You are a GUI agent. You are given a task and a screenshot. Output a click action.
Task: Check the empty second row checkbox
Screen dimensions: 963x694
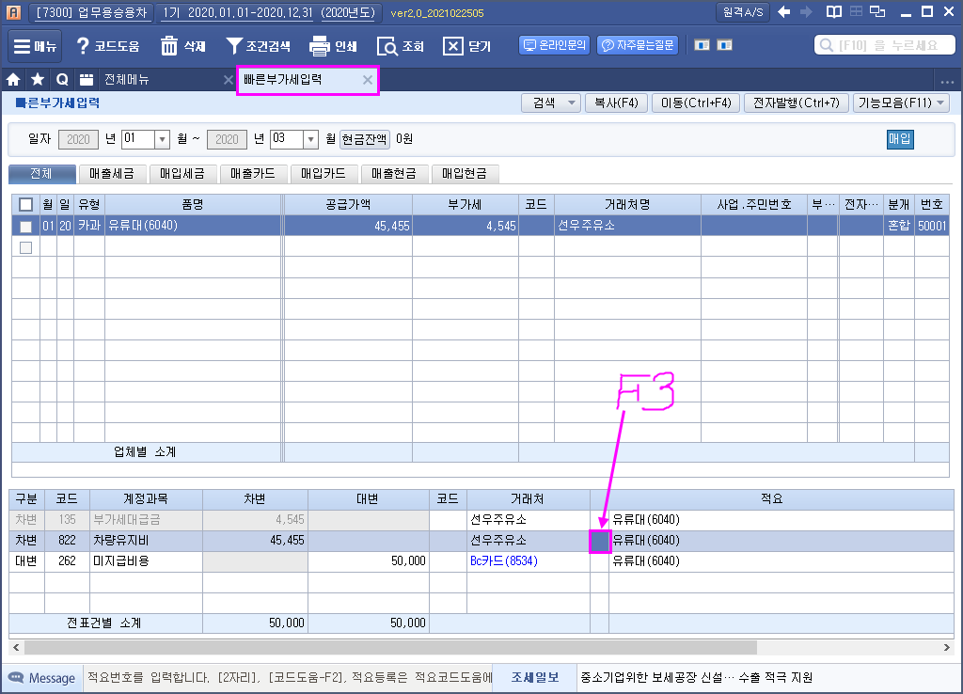(25, 247)
